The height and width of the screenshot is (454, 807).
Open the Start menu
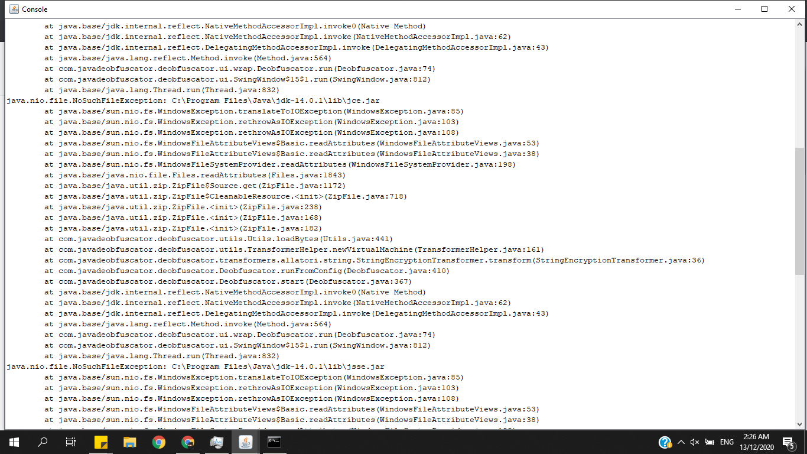click(13, 442)
